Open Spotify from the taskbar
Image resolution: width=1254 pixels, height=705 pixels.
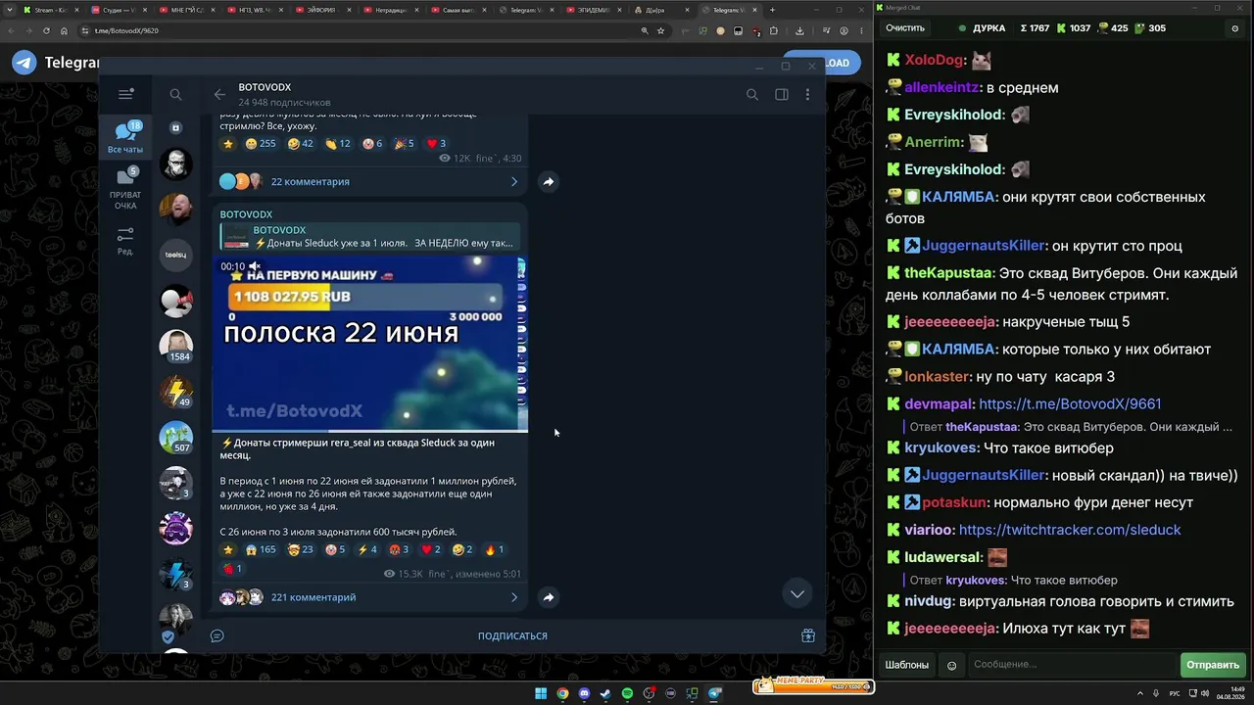coord(627,694)
